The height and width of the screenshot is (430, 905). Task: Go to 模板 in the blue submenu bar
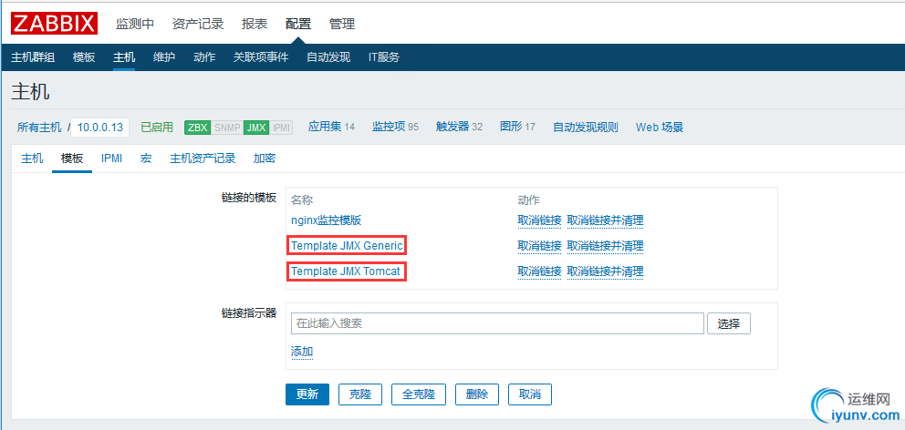tap(84, 57)
